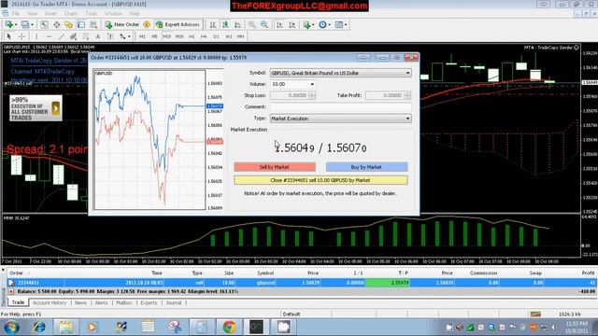This screenshot has width=598, height=336.
Task: Toggle the Chart Shift icon
Action: 292,25
